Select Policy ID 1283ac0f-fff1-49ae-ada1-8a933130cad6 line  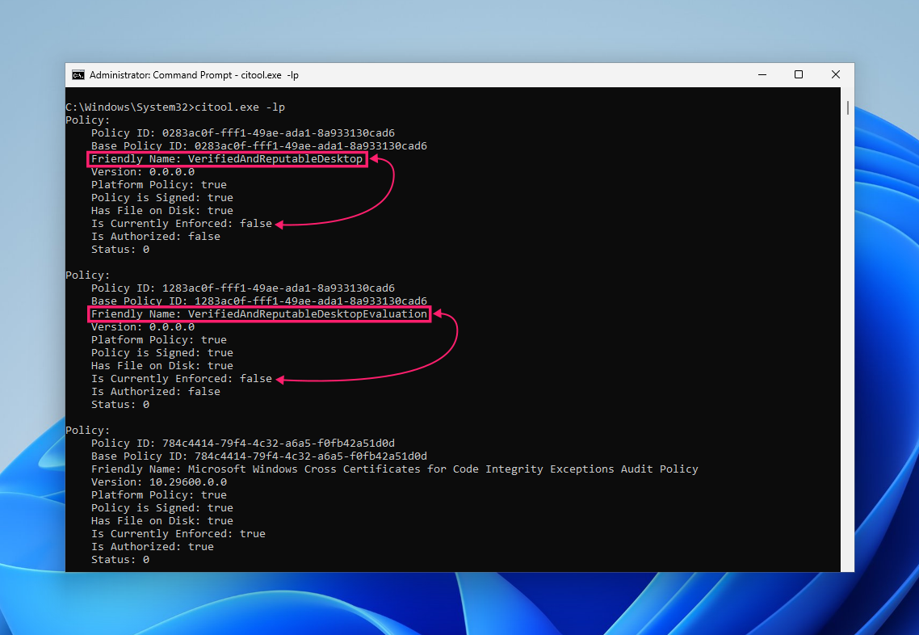click(242, 288)
